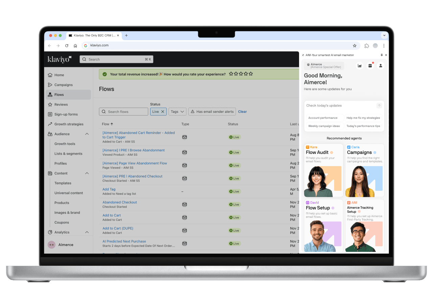Open a new browser tab
433x285 pixels.
126,35
